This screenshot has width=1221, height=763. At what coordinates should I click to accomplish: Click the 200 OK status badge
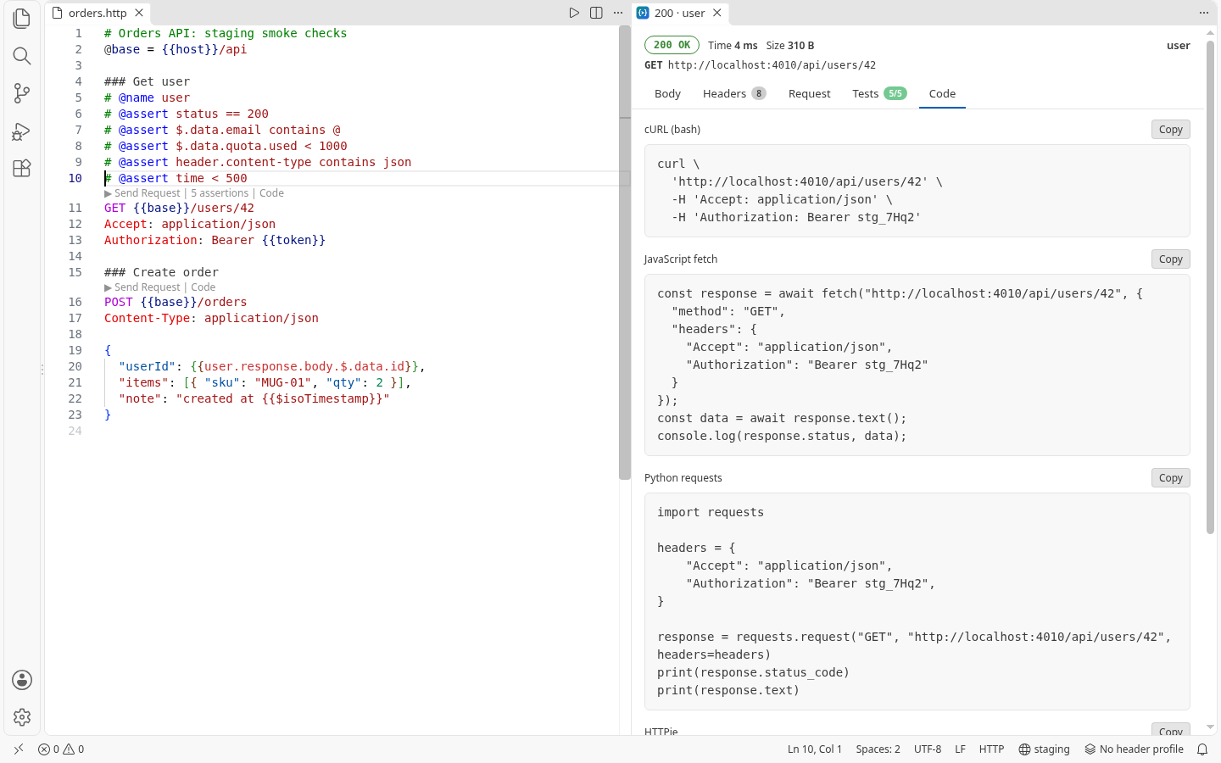pos(672,45)
